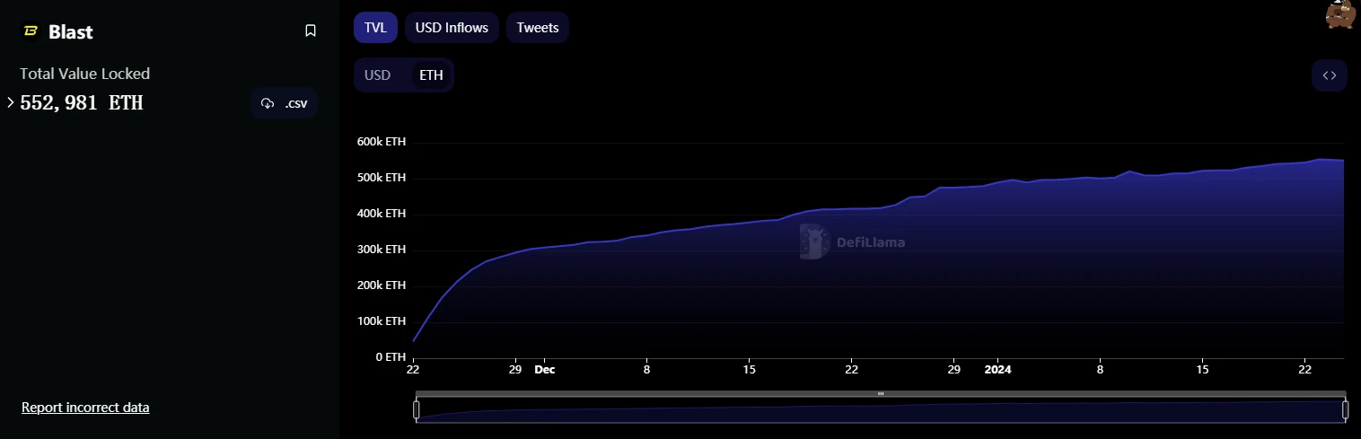Enable the Tweets chart series

[x=537, y=28]
